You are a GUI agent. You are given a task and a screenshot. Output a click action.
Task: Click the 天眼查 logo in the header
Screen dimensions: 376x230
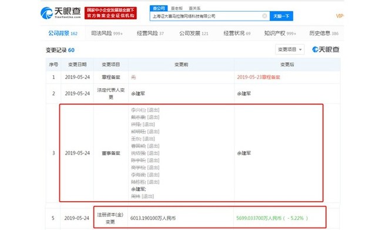(61, 13)
